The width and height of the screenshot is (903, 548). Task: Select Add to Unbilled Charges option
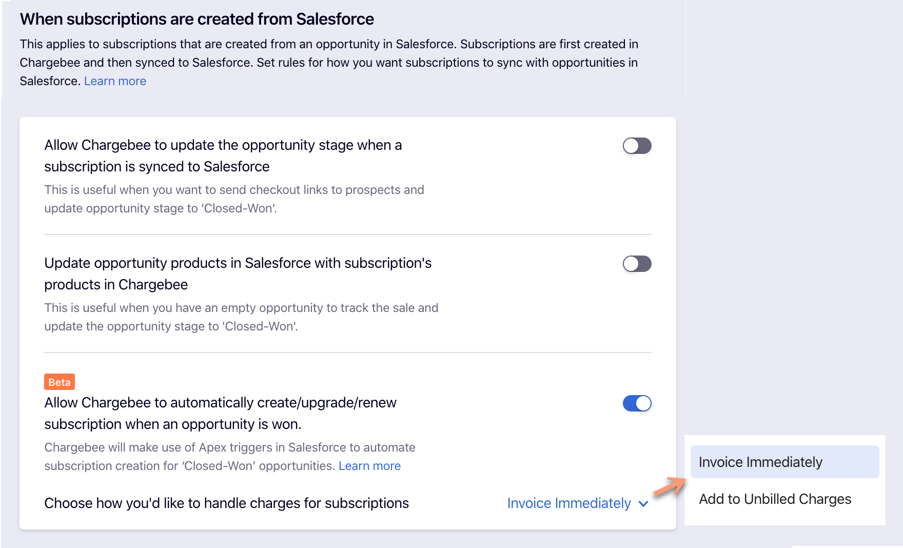(x=775, y=499)
